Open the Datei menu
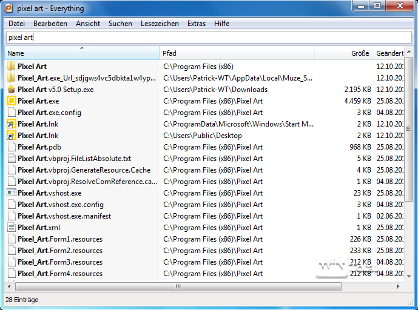 point(16,24)
